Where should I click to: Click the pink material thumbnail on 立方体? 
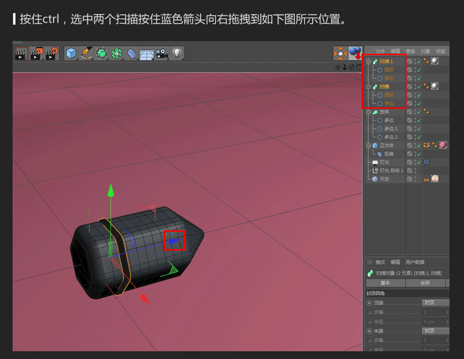coord(443,144)
